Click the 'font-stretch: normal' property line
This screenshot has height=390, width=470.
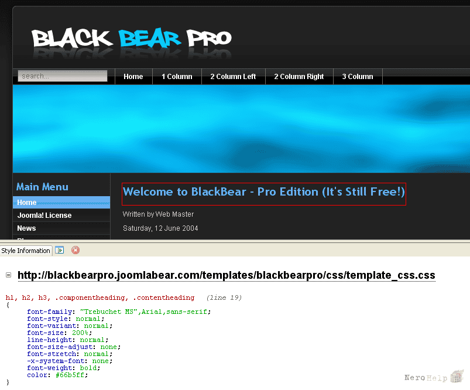pyautogui.click(x=70, y=354)
